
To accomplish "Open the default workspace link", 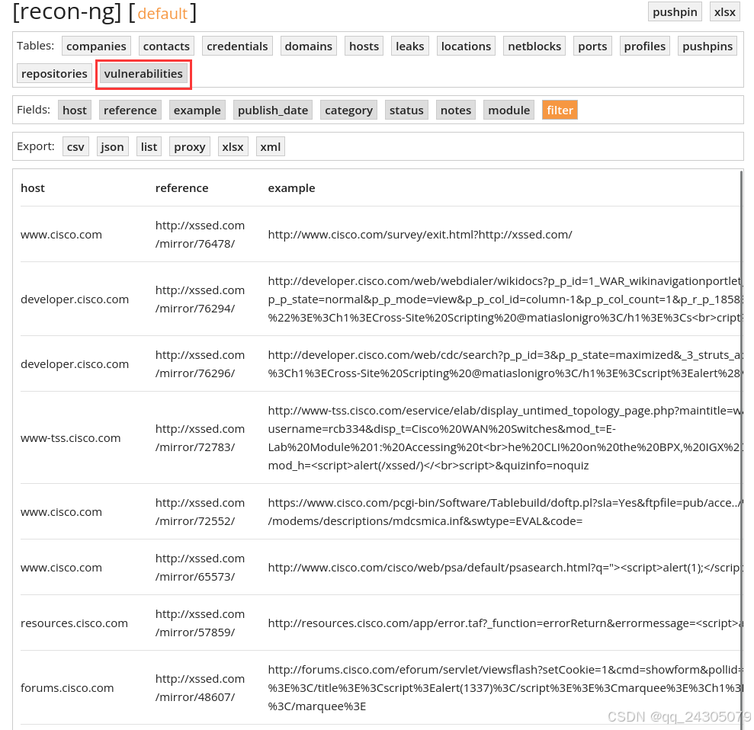I will tap(162, 14).
